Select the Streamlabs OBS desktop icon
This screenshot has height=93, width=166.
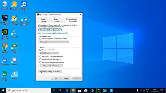pyautogui.click(x=15, y=48)
